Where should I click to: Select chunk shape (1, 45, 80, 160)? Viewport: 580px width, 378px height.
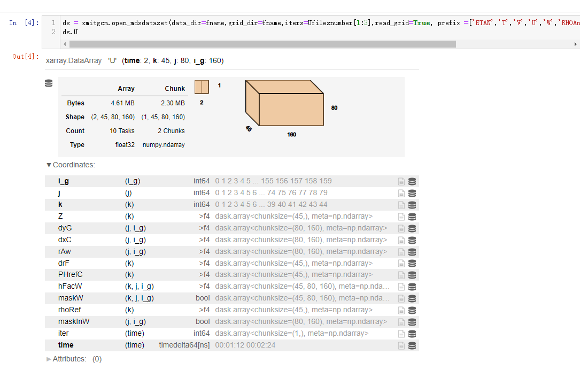point(163,117)
